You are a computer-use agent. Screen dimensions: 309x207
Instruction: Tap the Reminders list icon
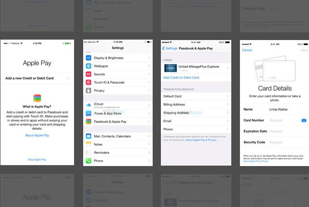point(89,152)
